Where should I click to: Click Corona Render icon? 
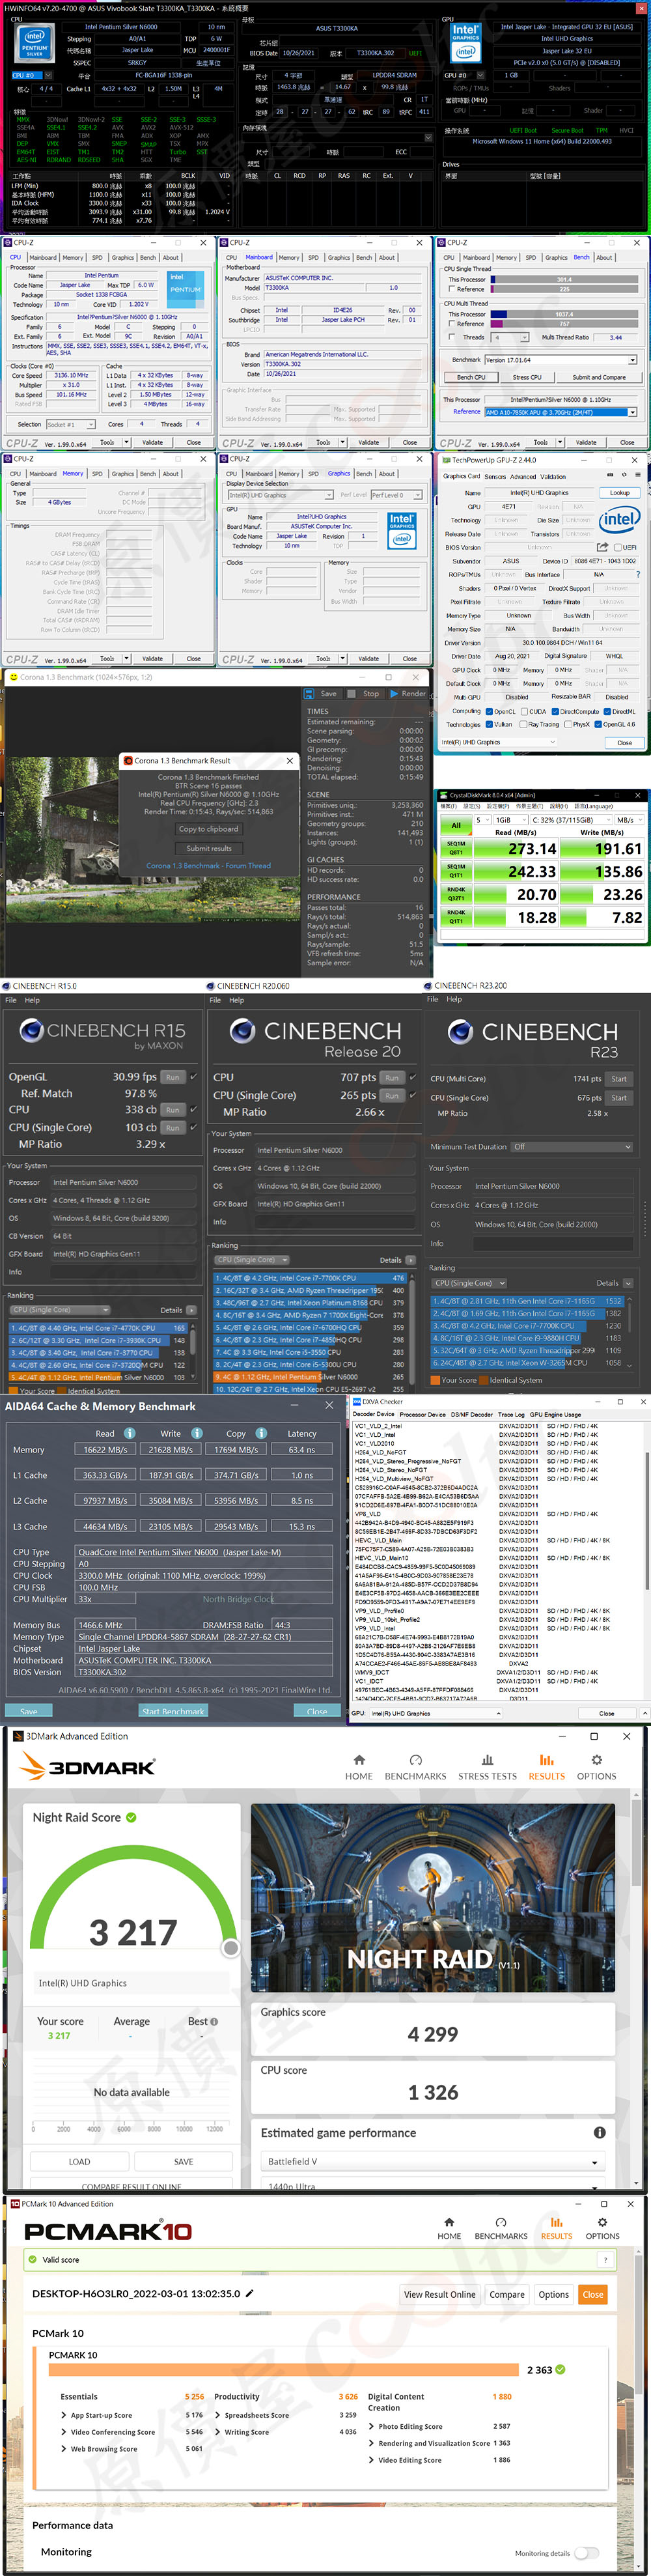[394, 693]
